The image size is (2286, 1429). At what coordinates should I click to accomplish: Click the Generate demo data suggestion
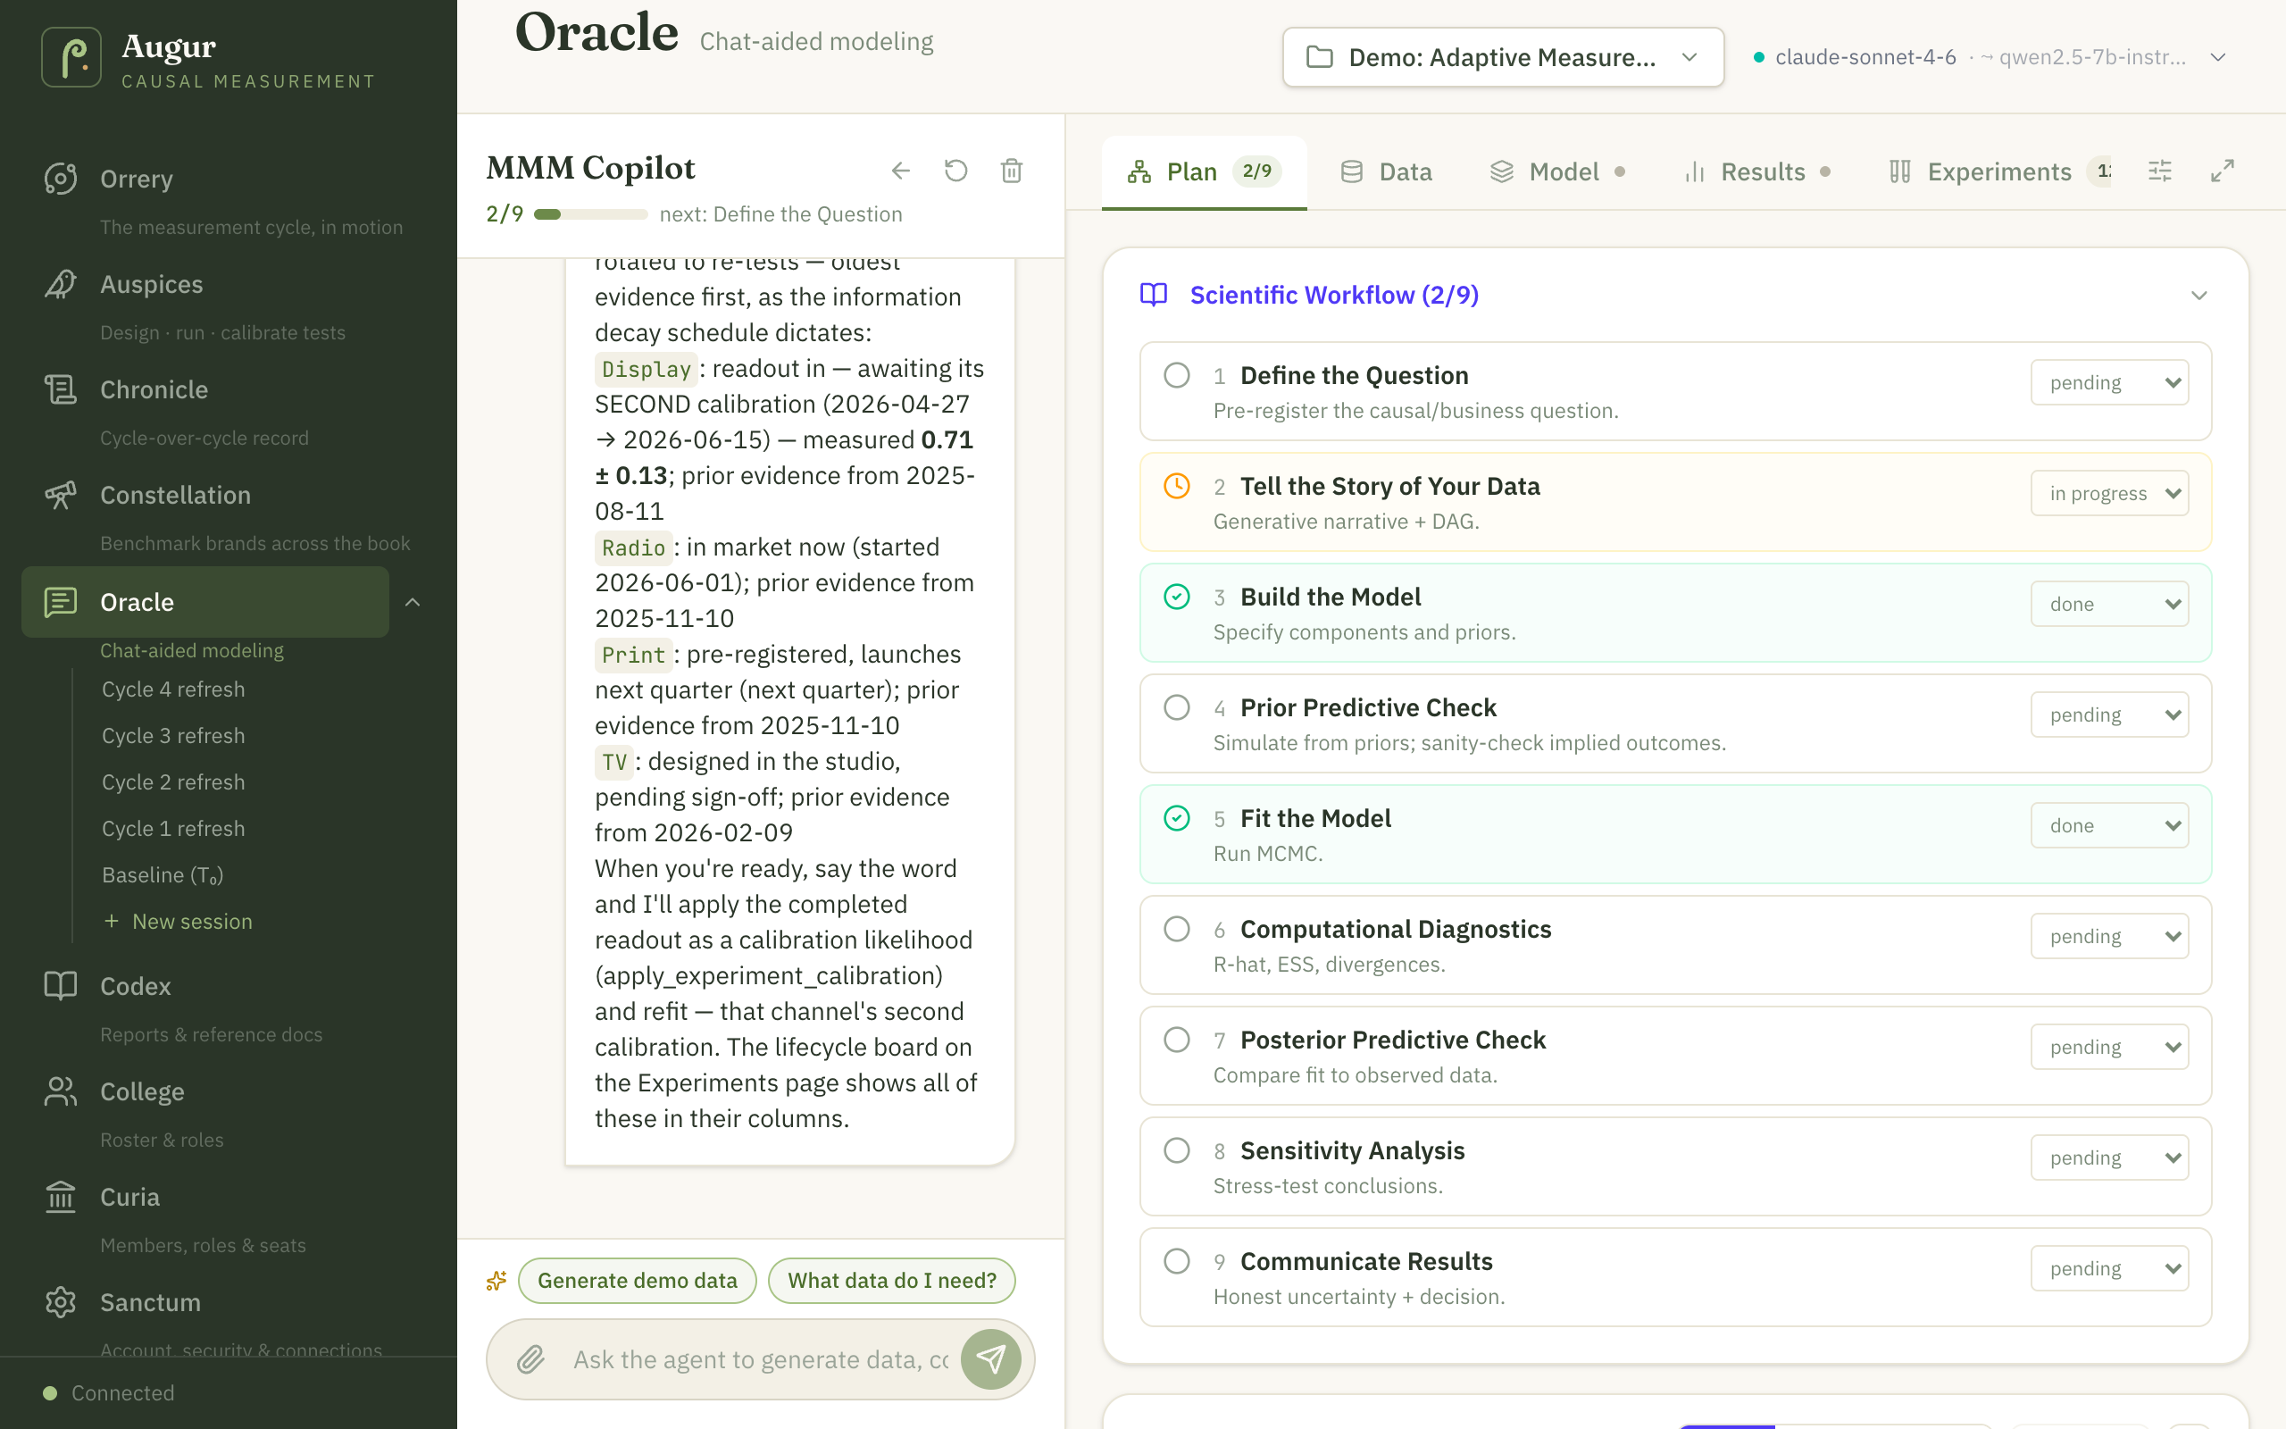(637, 1281)
